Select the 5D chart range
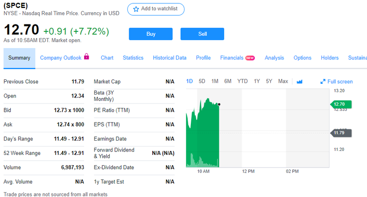 [x=202, y=81]
